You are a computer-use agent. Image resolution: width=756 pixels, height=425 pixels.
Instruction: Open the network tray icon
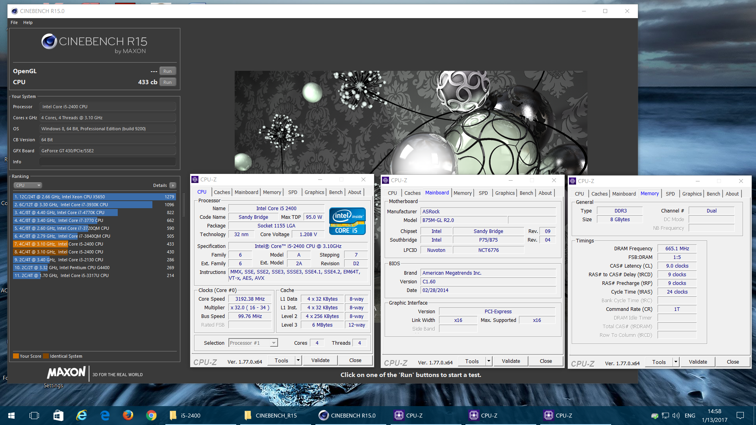665,416
